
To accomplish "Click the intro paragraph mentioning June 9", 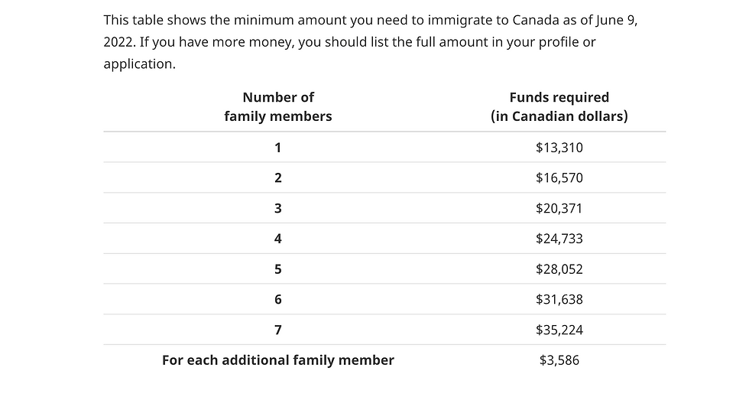I will [x=371, y=42].
